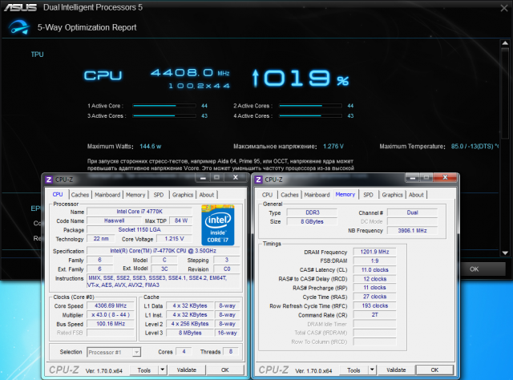The image size is (513, 380).
Task: Click the Code Name field Haswell
Action: tap(114, 220)
